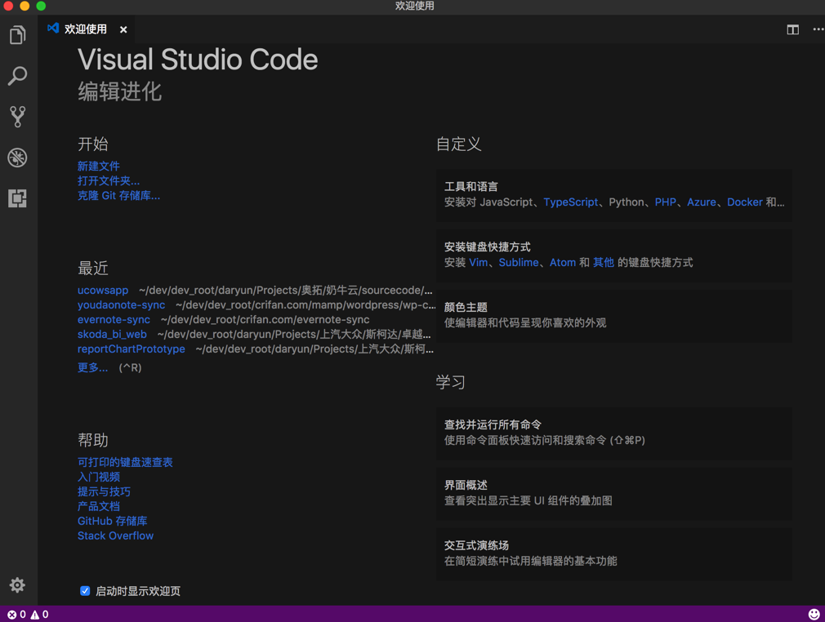Install Atom keyboard shortcuts link

[563, 262]
